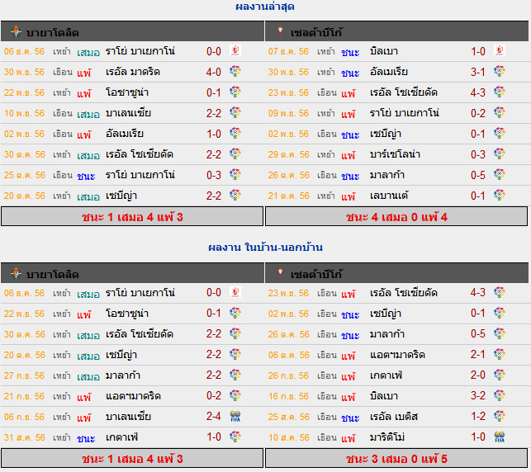Click the ผลงาน ในบ้าน-นอกบ้าน section title
This screenshot has height=472, width=531.
(x=265, y=248)
